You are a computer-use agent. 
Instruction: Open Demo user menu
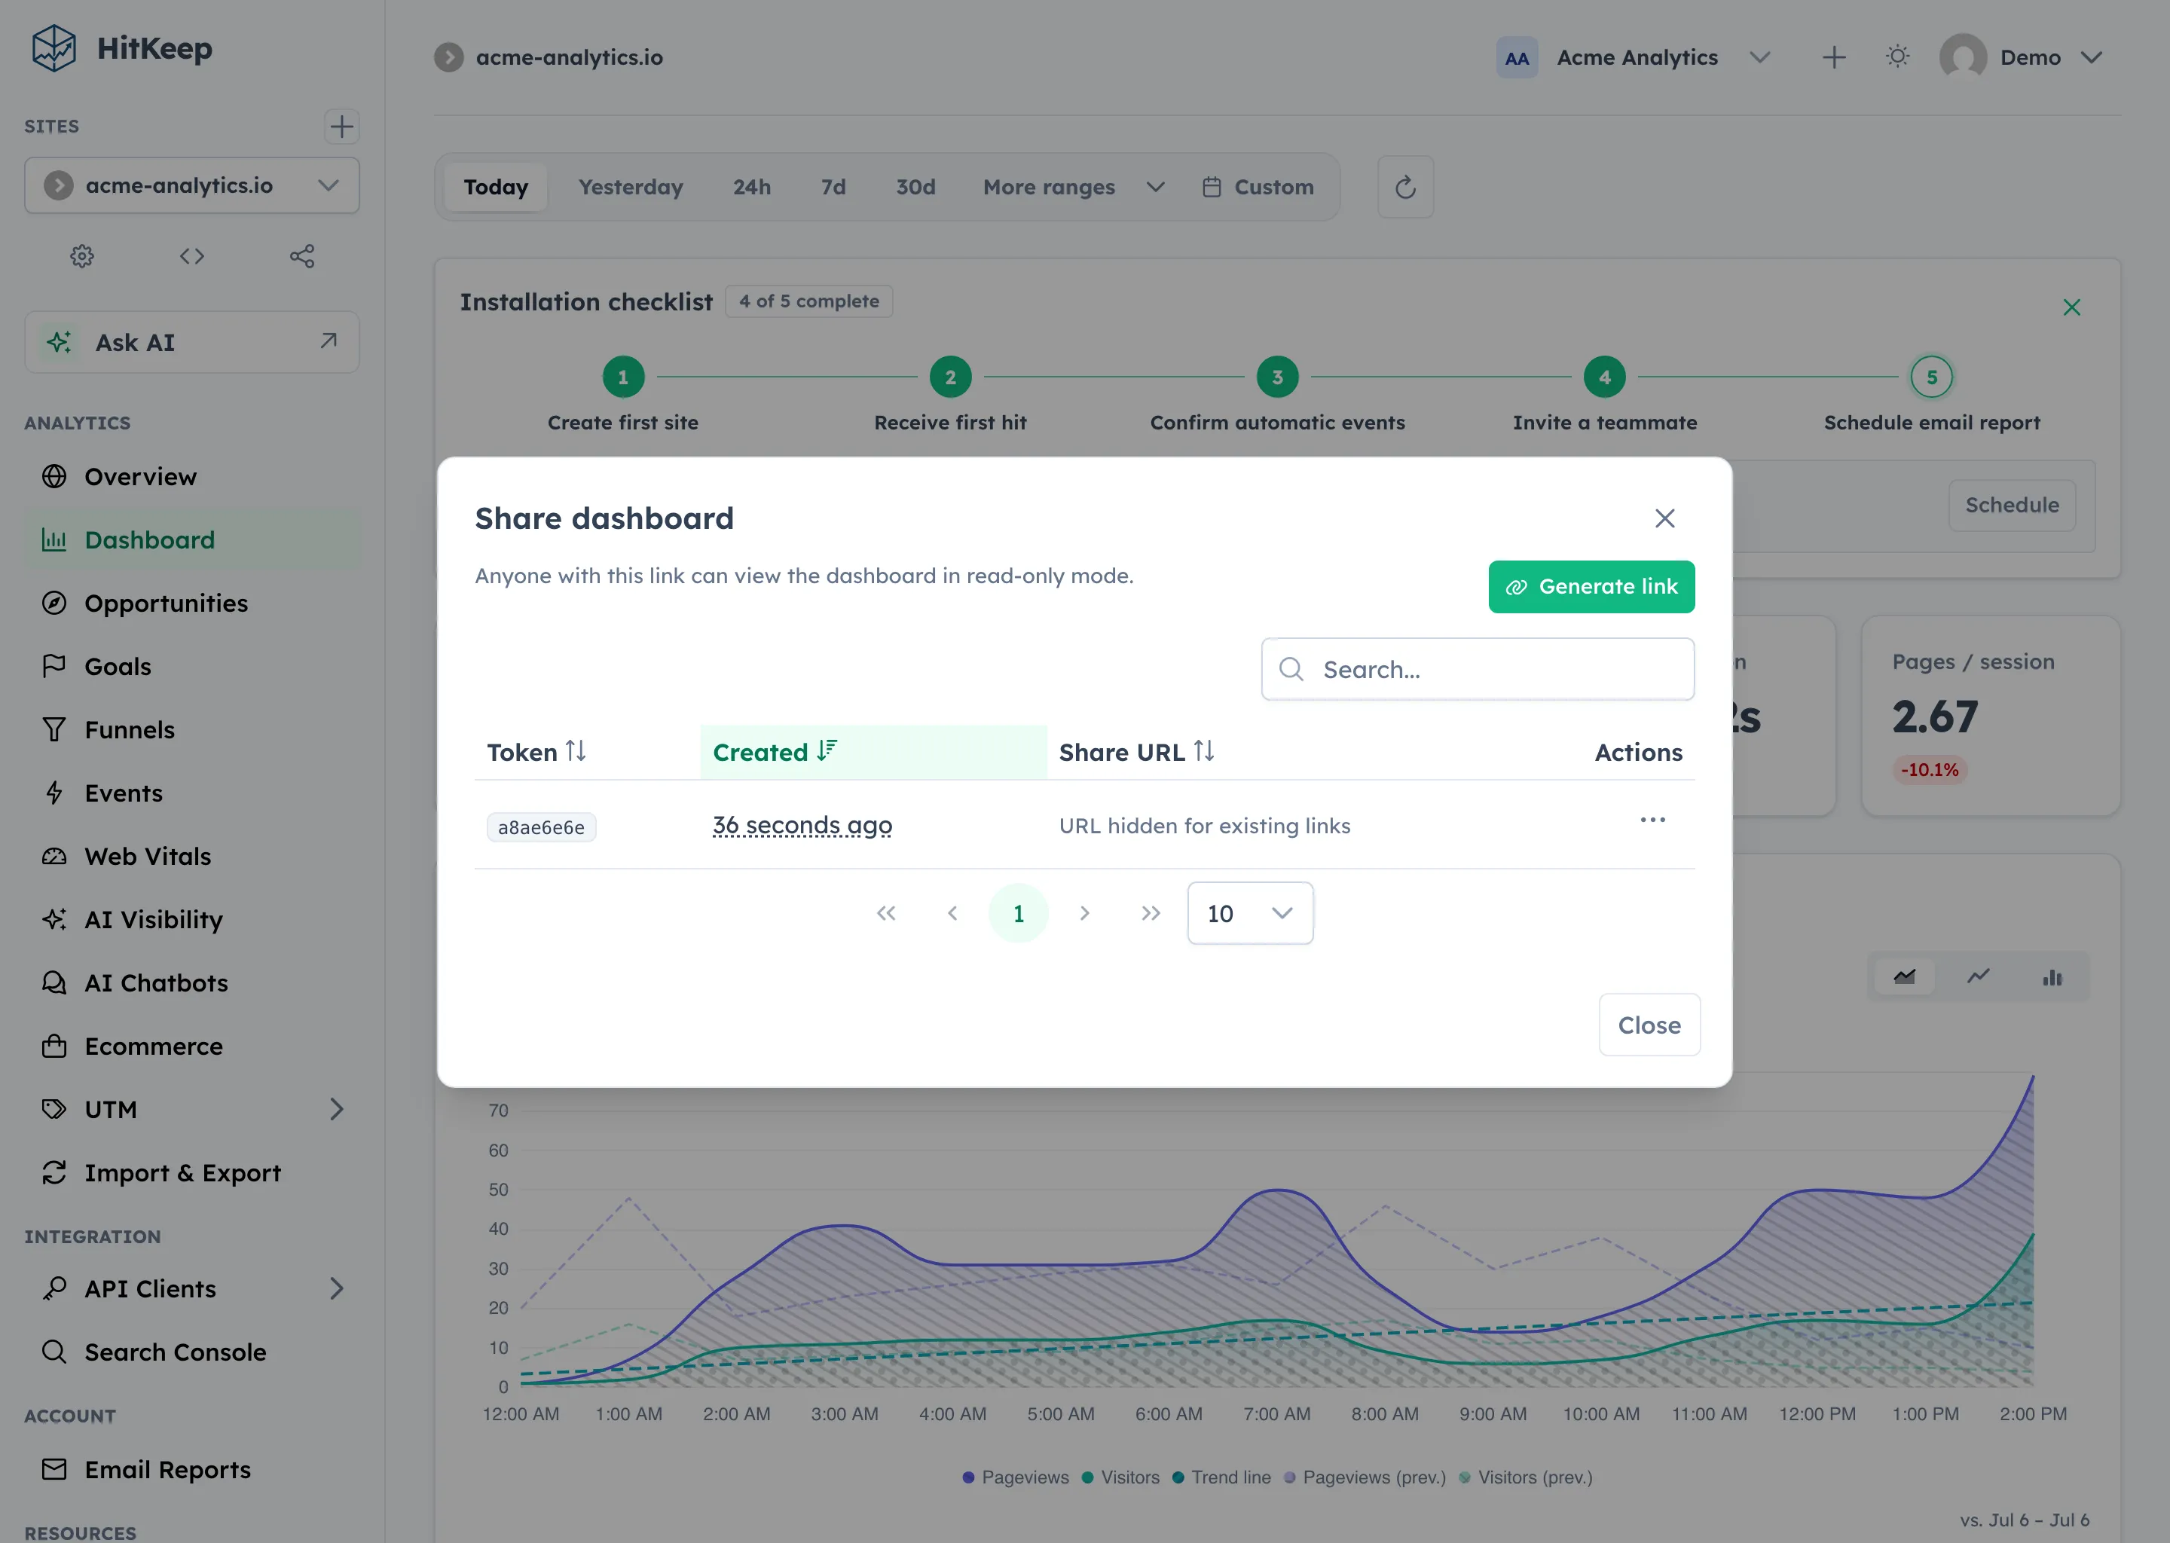[x=2021, y=58]
